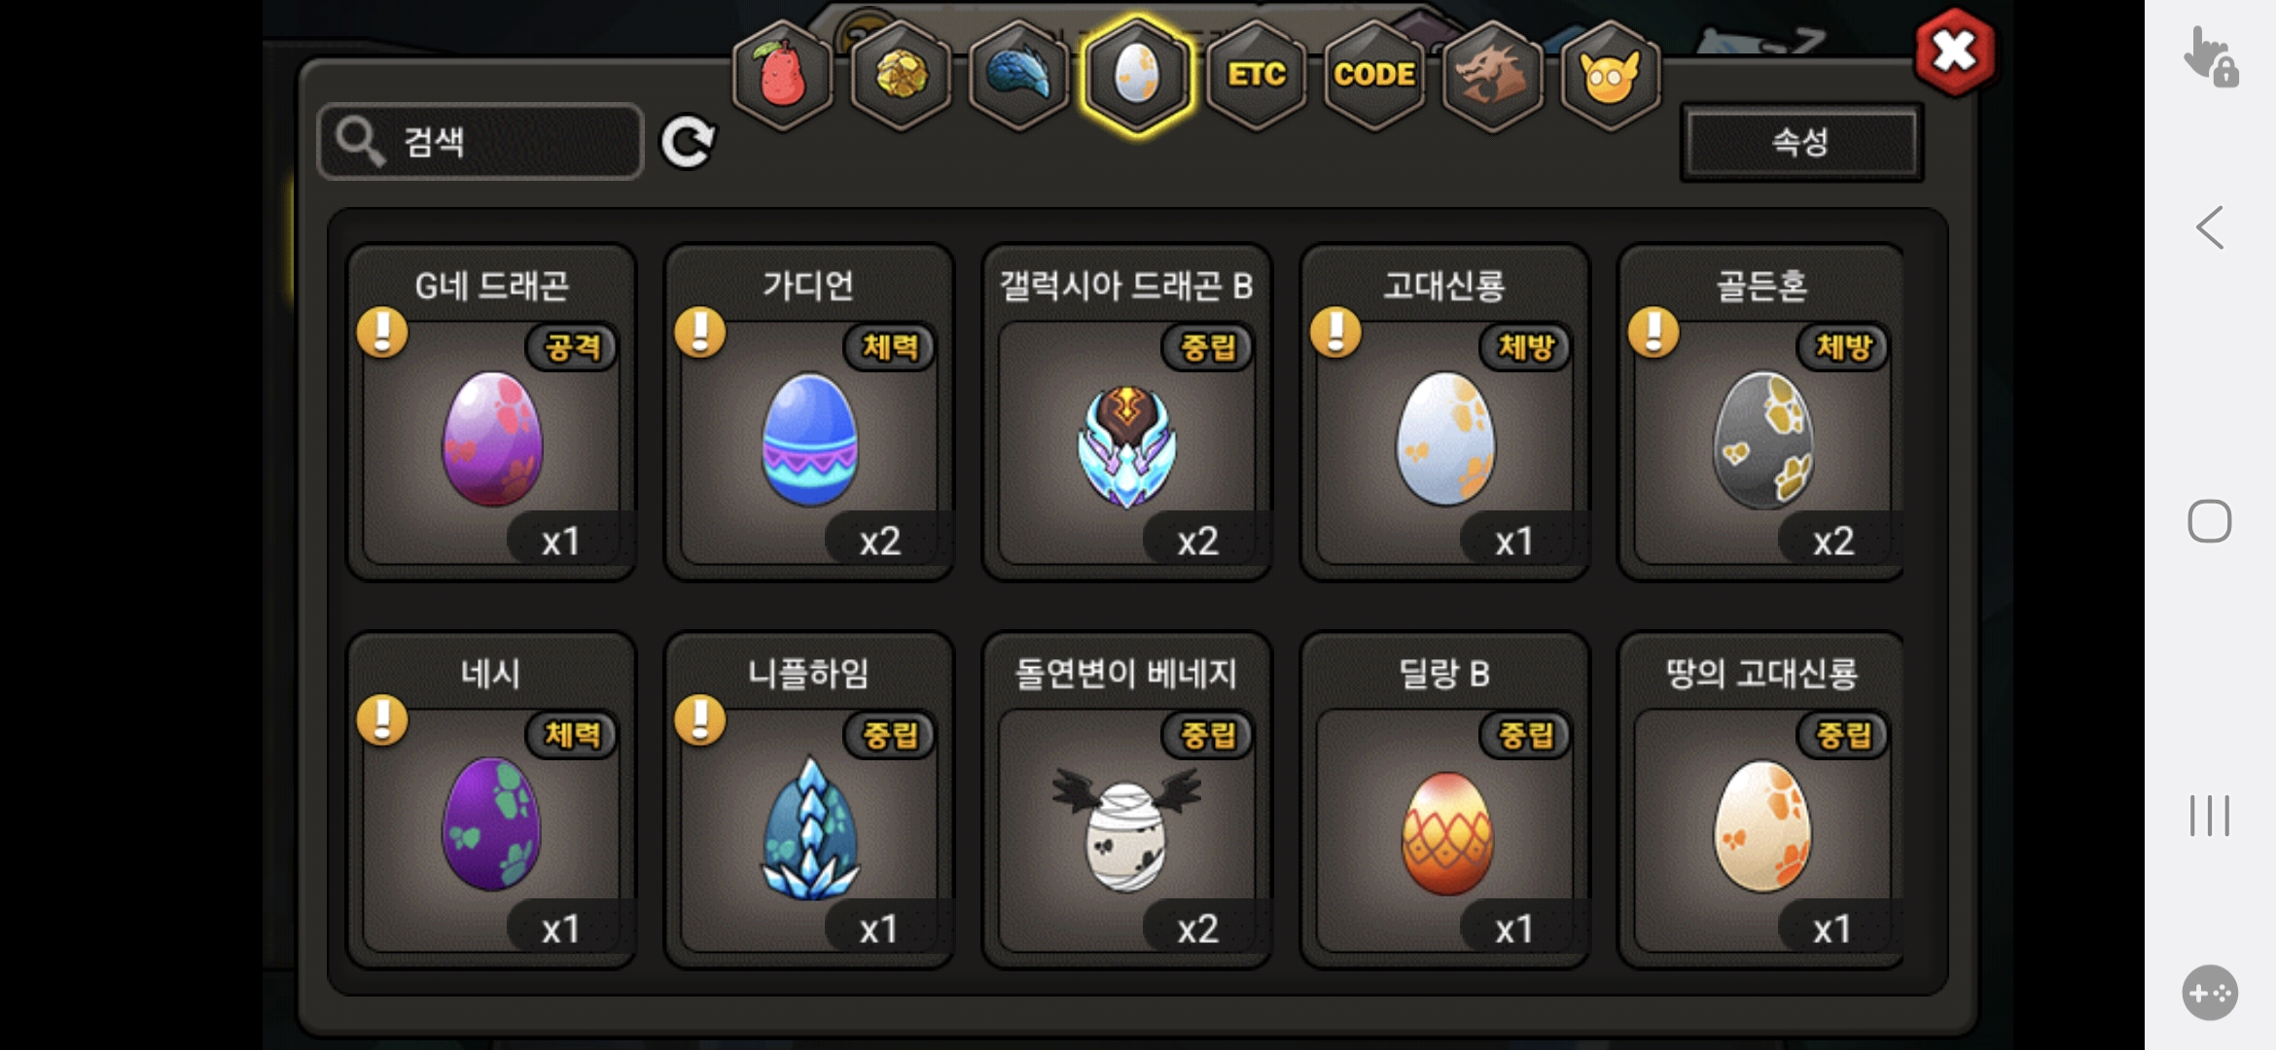Select the egg category tab
Viewport: 2276px width, 1050px height.
point(1137,75)
